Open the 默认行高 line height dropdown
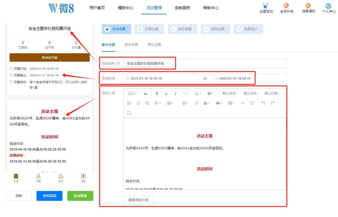338x217 pixels. click(x=272, y=94)
